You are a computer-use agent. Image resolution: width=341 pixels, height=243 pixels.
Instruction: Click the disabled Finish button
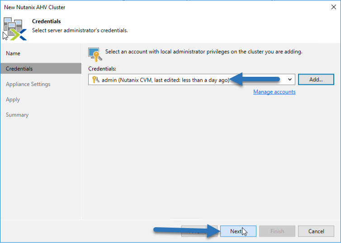277,231
